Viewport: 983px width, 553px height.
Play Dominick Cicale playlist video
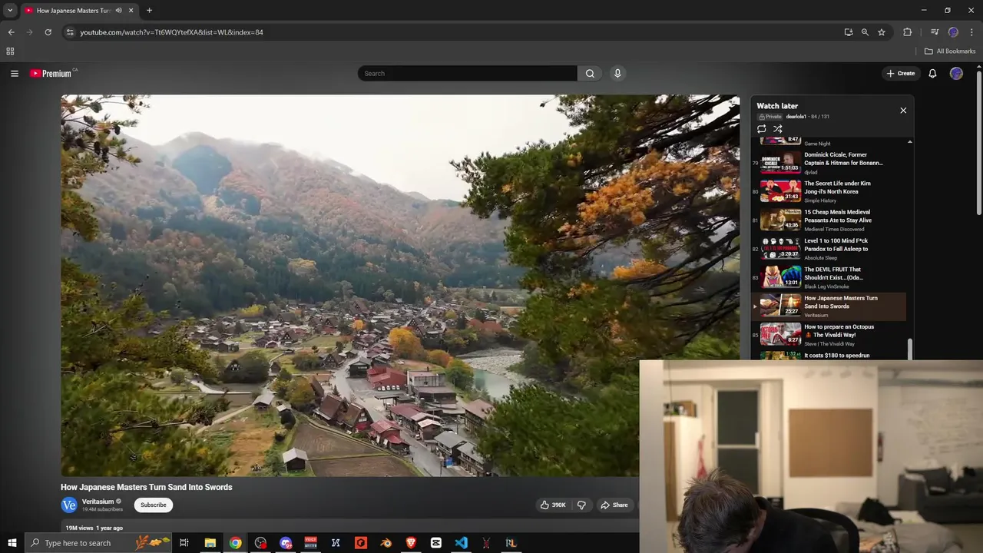(x=829, y=163)
